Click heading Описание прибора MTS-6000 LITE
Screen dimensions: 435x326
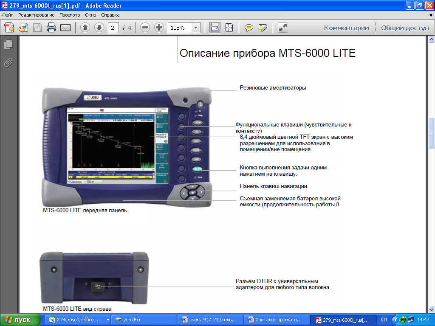coord(268,53)
